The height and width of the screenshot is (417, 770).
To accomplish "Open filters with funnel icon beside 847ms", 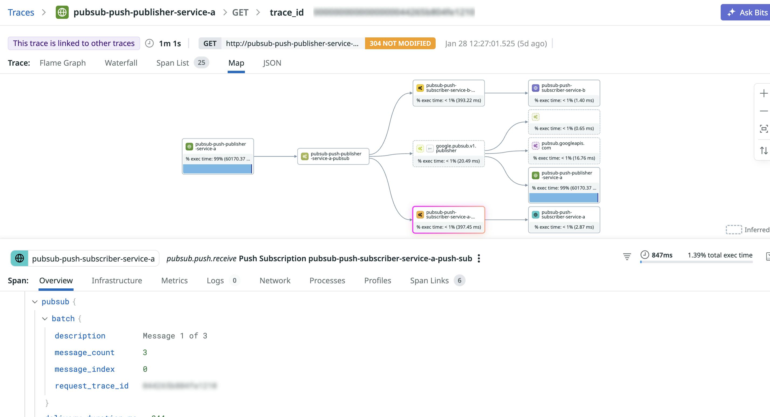I will [x=627, y=256].
